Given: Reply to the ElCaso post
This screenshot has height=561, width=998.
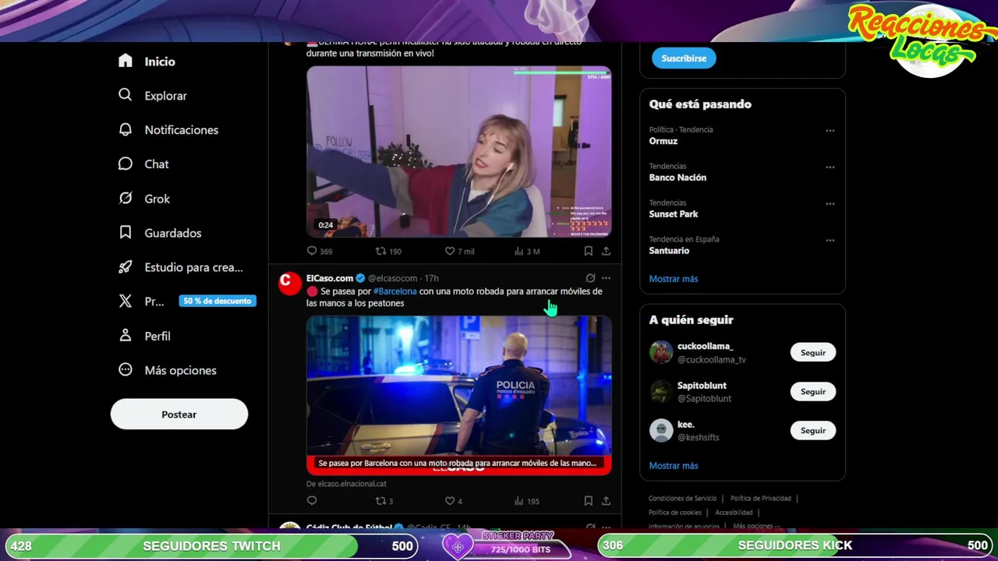Looking at the screenshot, I should pyautogui.click(x=312, y=501).
